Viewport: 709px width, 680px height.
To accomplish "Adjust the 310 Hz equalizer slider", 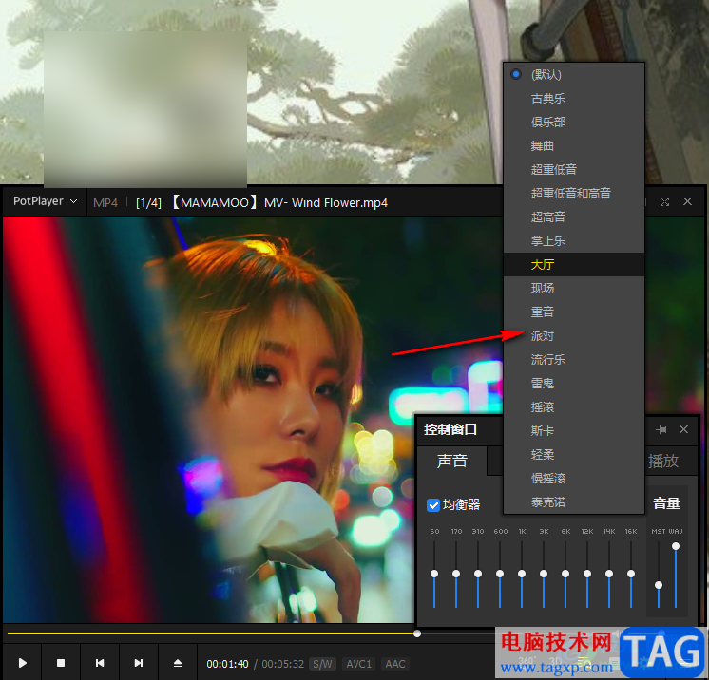I will (478, 574).
